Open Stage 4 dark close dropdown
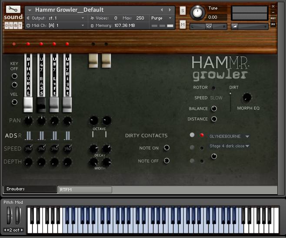The width and height of the screenshot is (286, 238). coord(229,146)
